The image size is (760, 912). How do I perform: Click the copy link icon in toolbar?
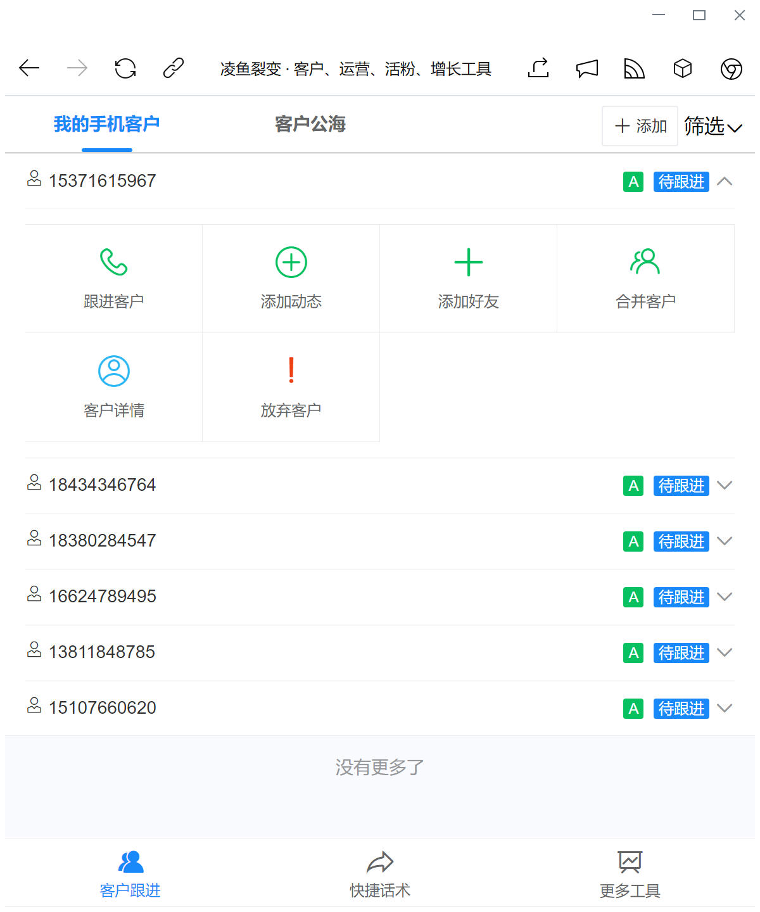pos(174,68)
